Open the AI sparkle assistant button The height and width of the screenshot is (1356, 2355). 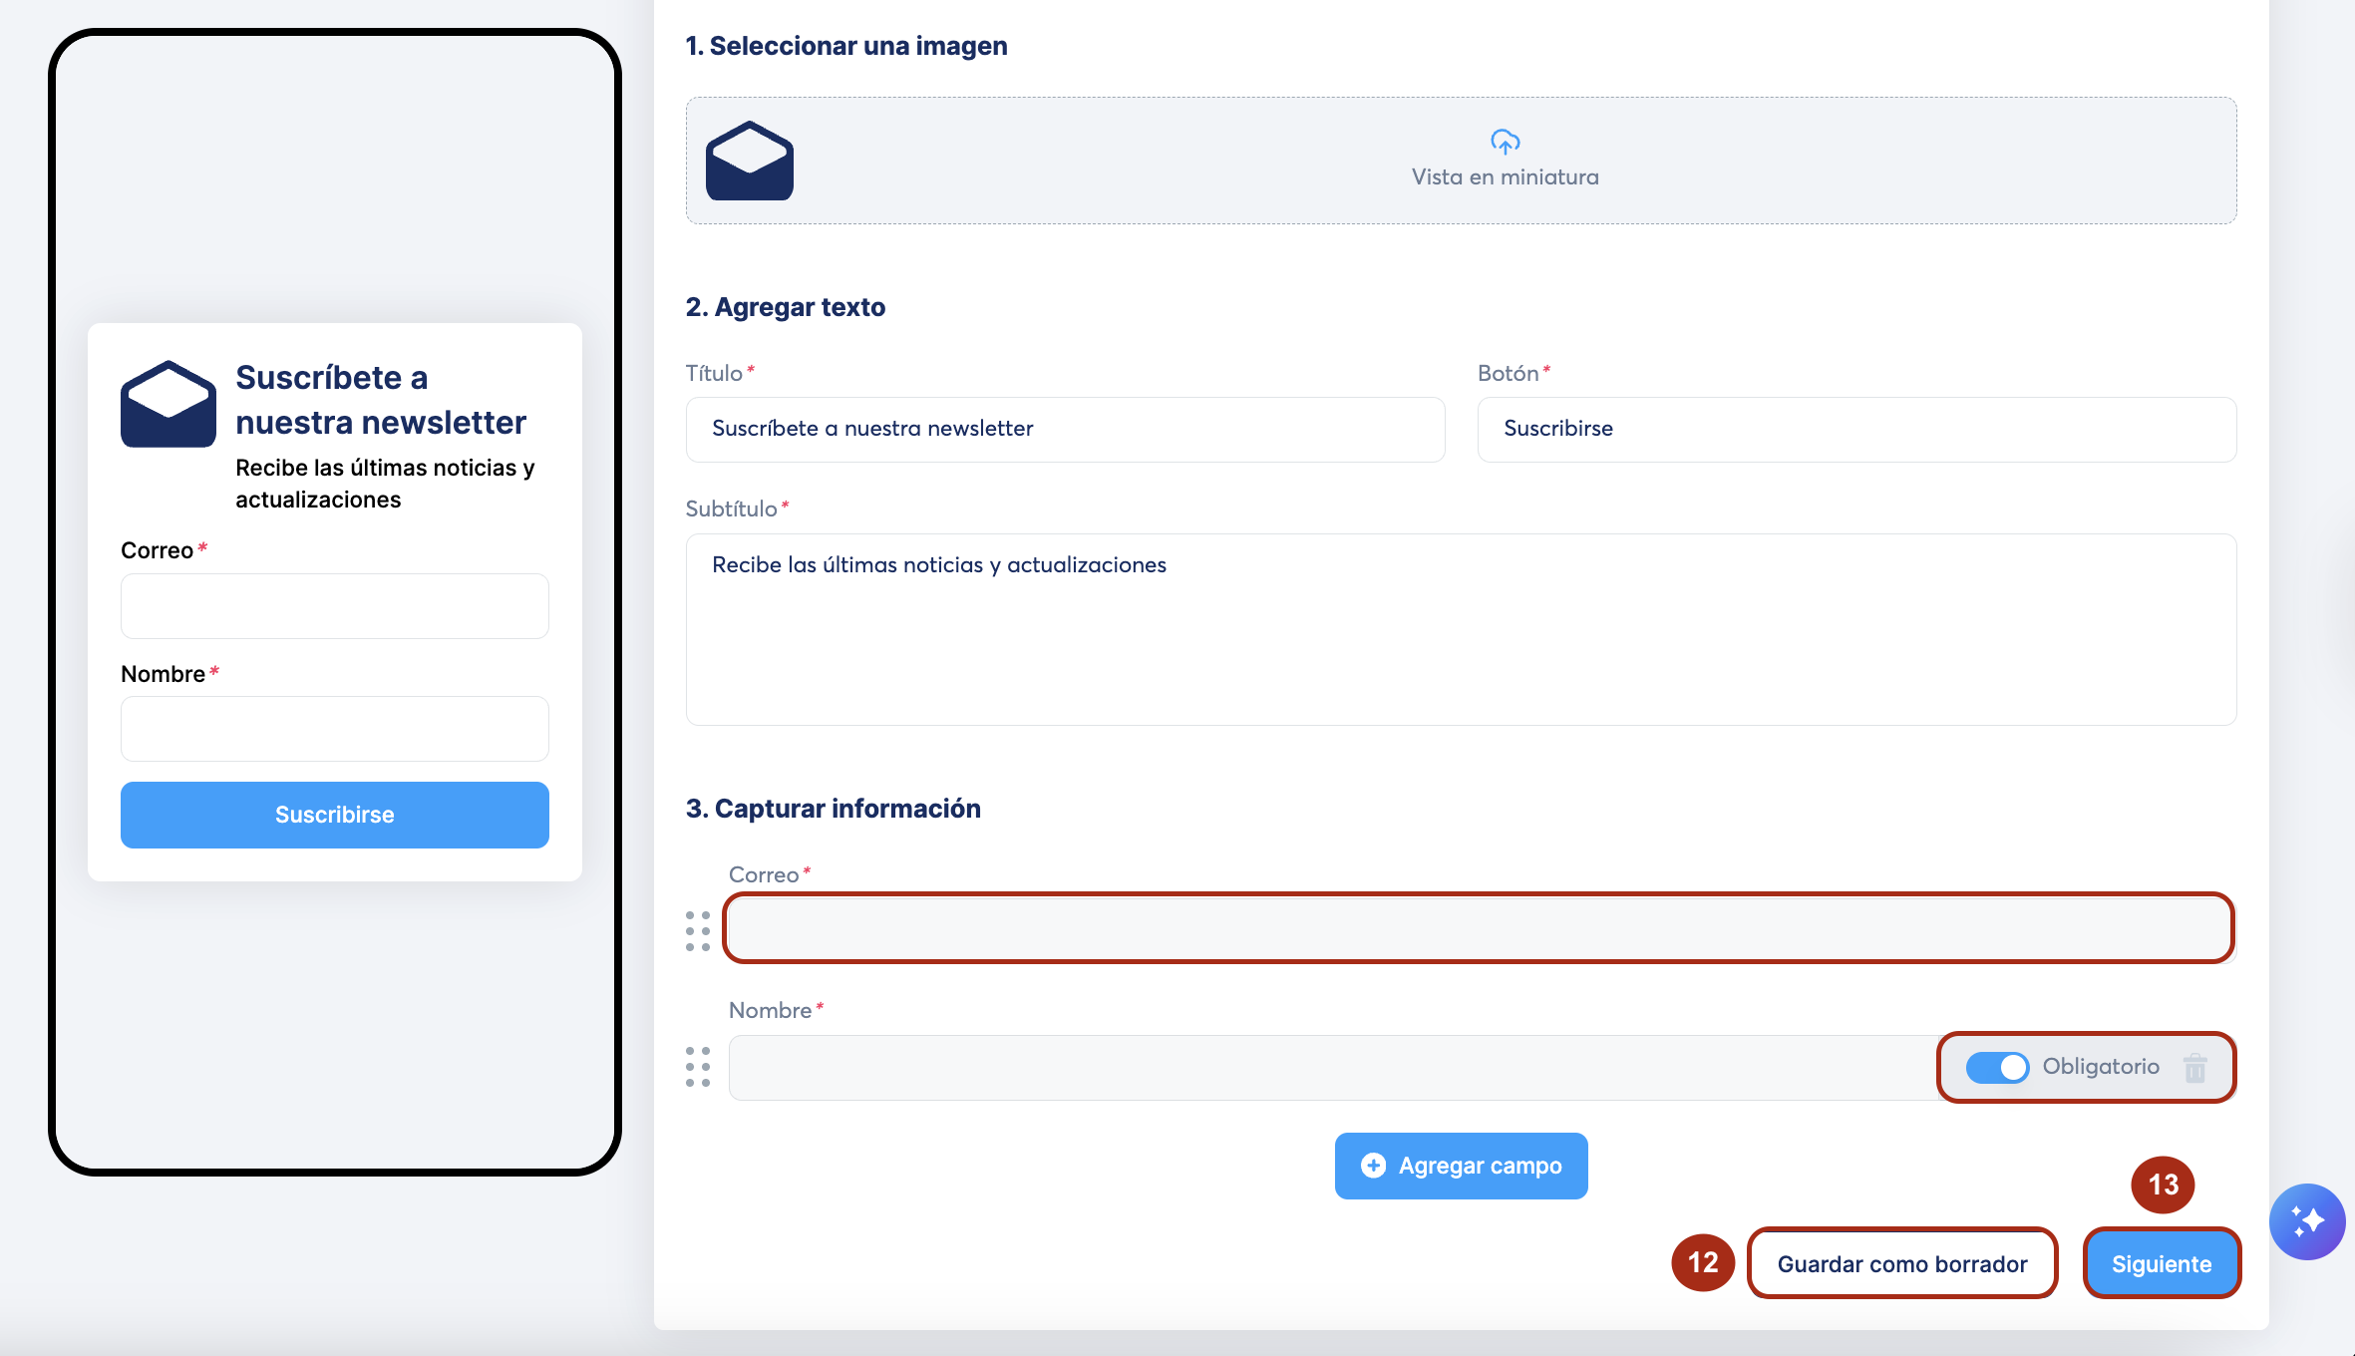coord(2307,1221)
